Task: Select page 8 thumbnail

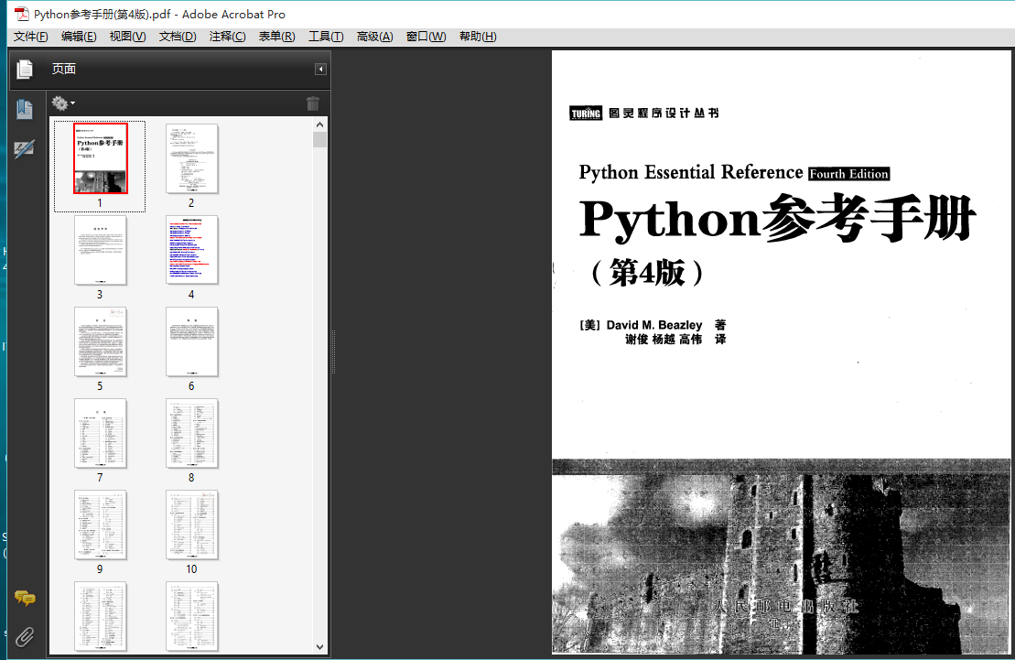Action: click(191, 433)
